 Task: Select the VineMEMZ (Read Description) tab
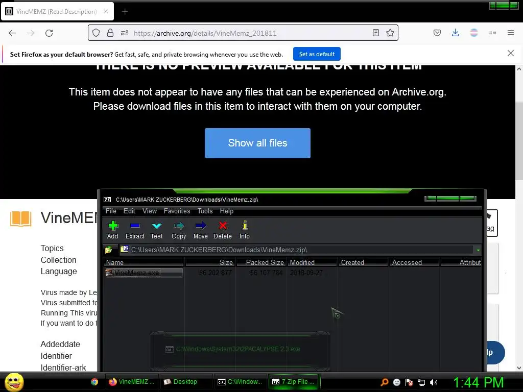(x=57, y=12)
